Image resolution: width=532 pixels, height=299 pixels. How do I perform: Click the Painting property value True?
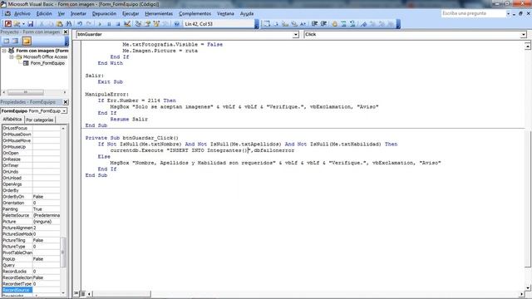[x=47, y=209]
